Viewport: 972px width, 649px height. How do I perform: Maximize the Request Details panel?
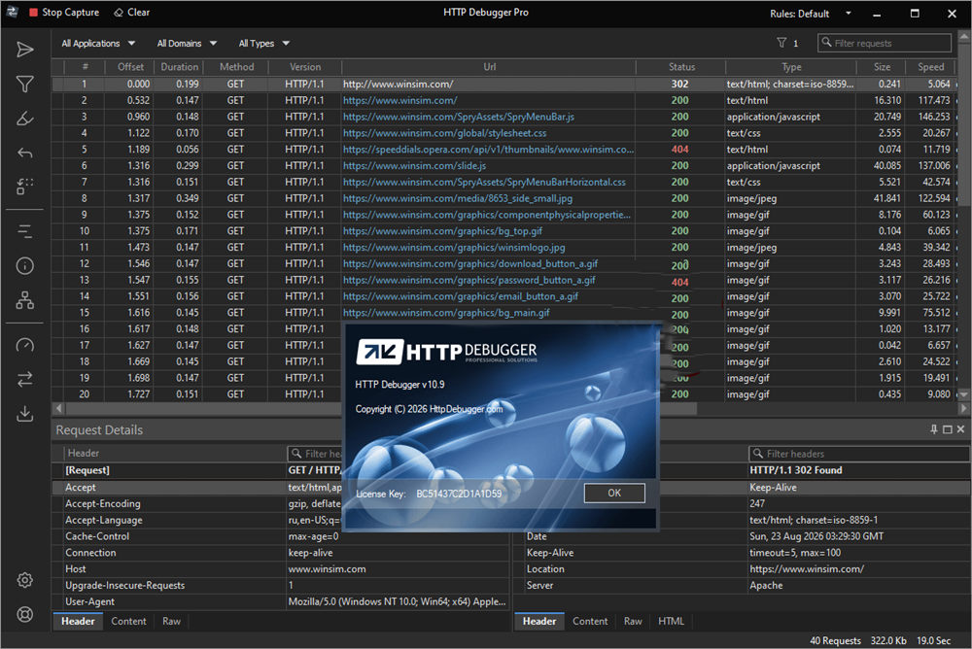[x=947, y=429]
